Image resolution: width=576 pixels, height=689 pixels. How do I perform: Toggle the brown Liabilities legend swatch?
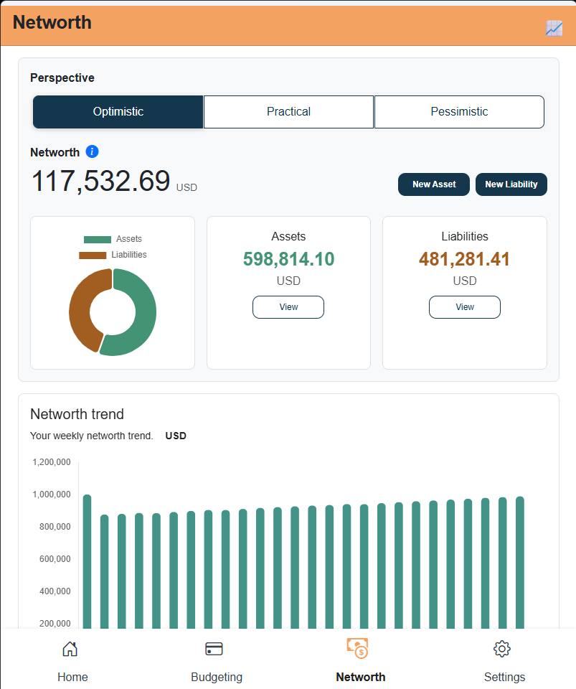click(x=93, y=256)
